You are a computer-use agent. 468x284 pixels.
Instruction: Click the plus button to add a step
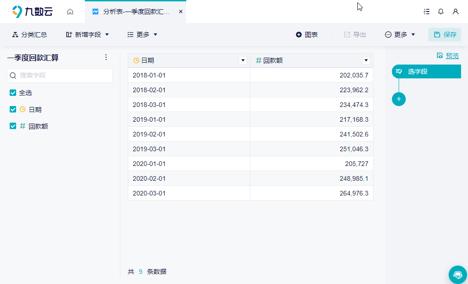[398, 99]
